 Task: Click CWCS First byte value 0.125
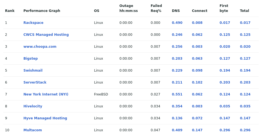pyautogui.click(x=225, y=35)
